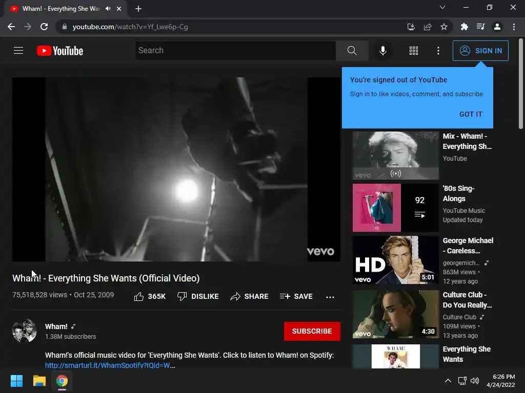This screenshot has height=393, width=525.
Task: Subscribe to the Wham! channel
Action: tap(312, 331)
